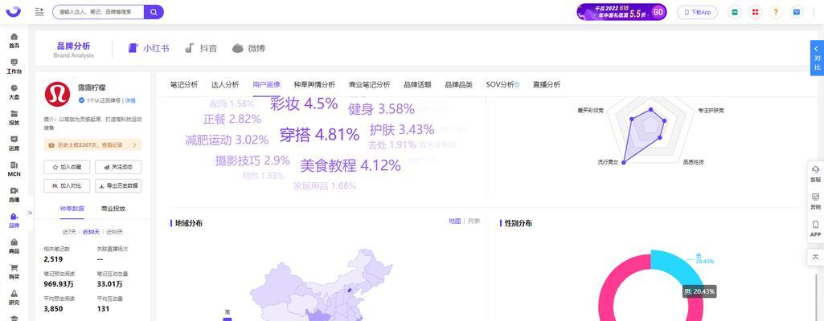The width and height of the screenshot is (824, 321).
Task: Open MCN section in sidebar
Action: coord(14,169)
